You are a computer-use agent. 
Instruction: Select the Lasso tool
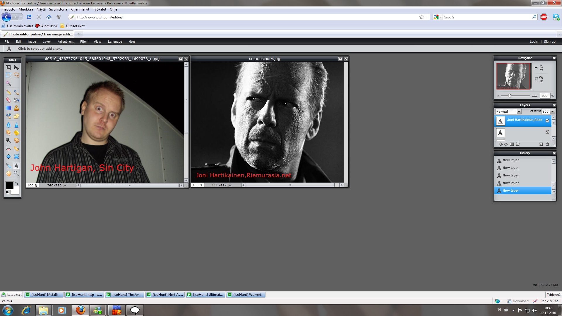click(x=16, y=75)
